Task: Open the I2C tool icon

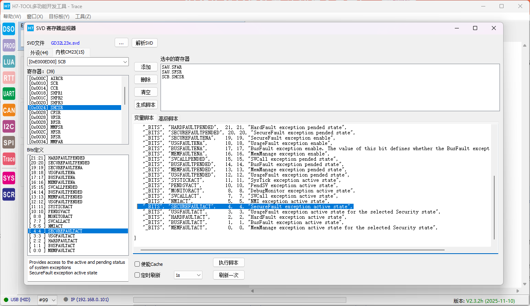Action: pos(9,126)
